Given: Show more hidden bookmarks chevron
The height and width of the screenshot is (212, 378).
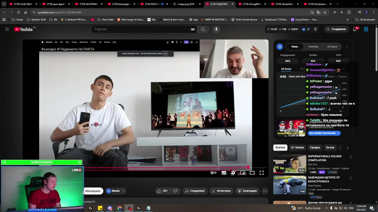Looking at the screenshot, I should click(348, 19).
